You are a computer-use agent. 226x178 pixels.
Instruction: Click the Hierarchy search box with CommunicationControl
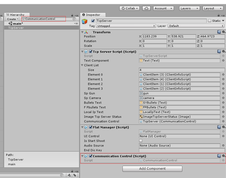48,19
